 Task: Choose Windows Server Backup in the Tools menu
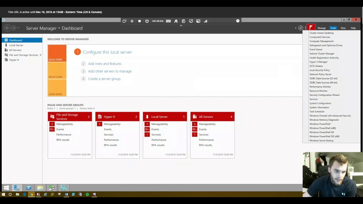[x=321, y=141]
